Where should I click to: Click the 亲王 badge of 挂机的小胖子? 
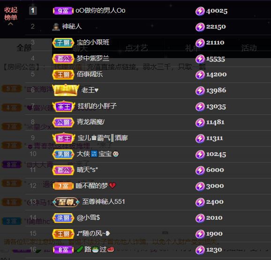point(64,106)
